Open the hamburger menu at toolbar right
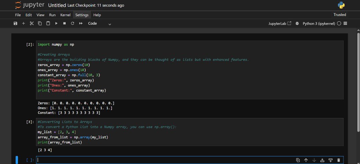The width and height of the screenshot is (360, 164). point(345,23)
